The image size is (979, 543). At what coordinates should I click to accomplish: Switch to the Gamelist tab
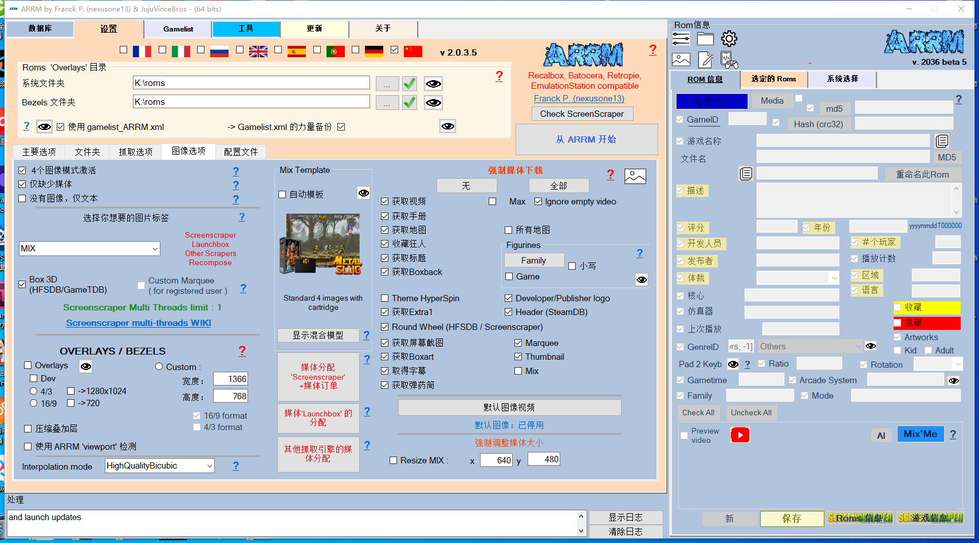[x=178, y=29]
